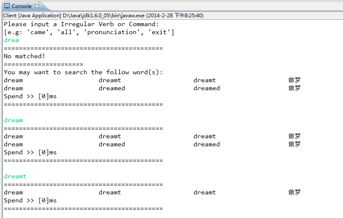
Task: Click the green input text 'dreamt'
Action: (x=15, y=176)
